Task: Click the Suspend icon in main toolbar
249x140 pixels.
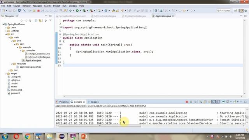Action: [x=34, y=10]
